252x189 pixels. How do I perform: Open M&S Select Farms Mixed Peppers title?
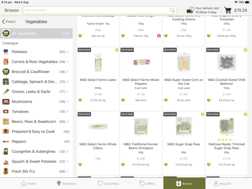tap(141, 81)
